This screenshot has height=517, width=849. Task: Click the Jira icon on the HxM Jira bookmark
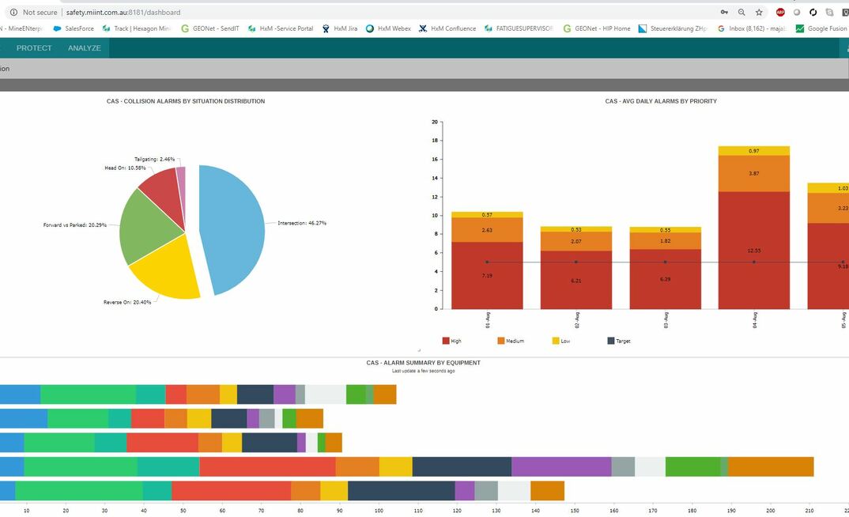pyautogui.click(x=324, y=28)
